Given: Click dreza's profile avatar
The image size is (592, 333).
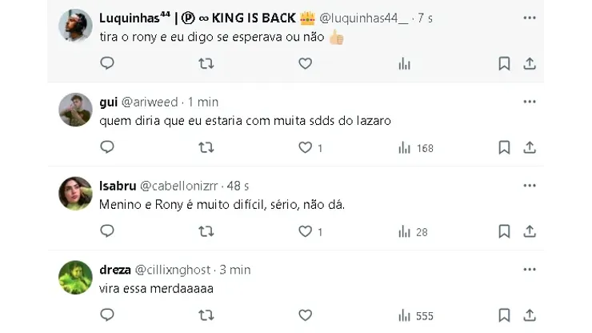Looking at the screenshot, I should coord(76,278).
